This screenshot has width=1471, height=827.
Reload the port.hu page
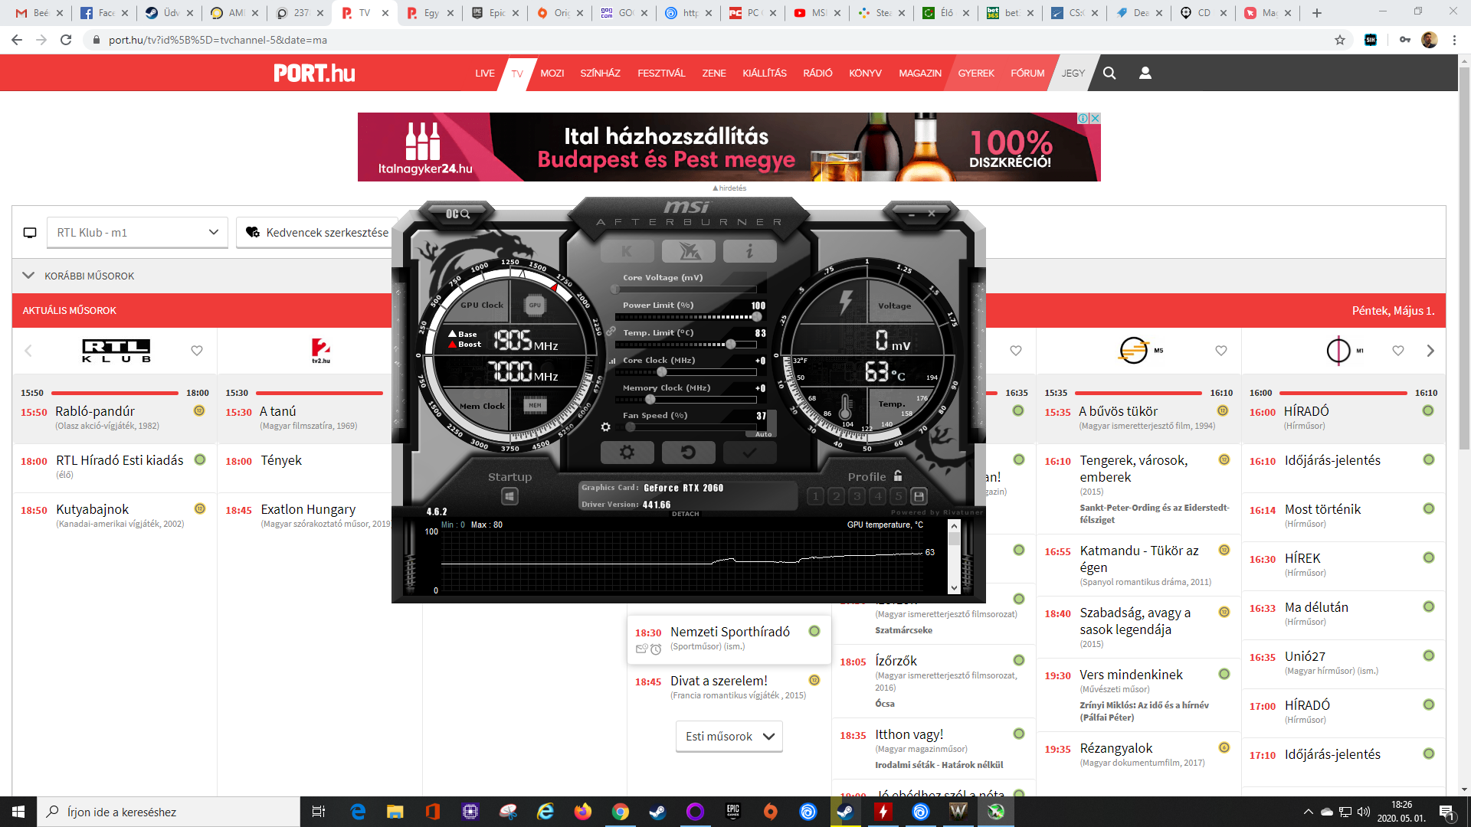(66, 40)
